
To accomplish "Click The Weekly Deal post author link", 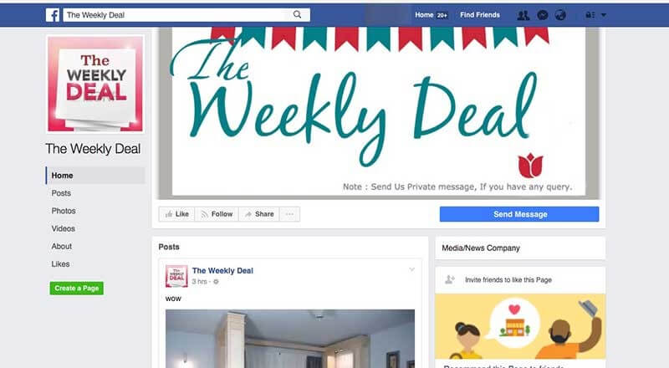I will (x=222, y=271).
